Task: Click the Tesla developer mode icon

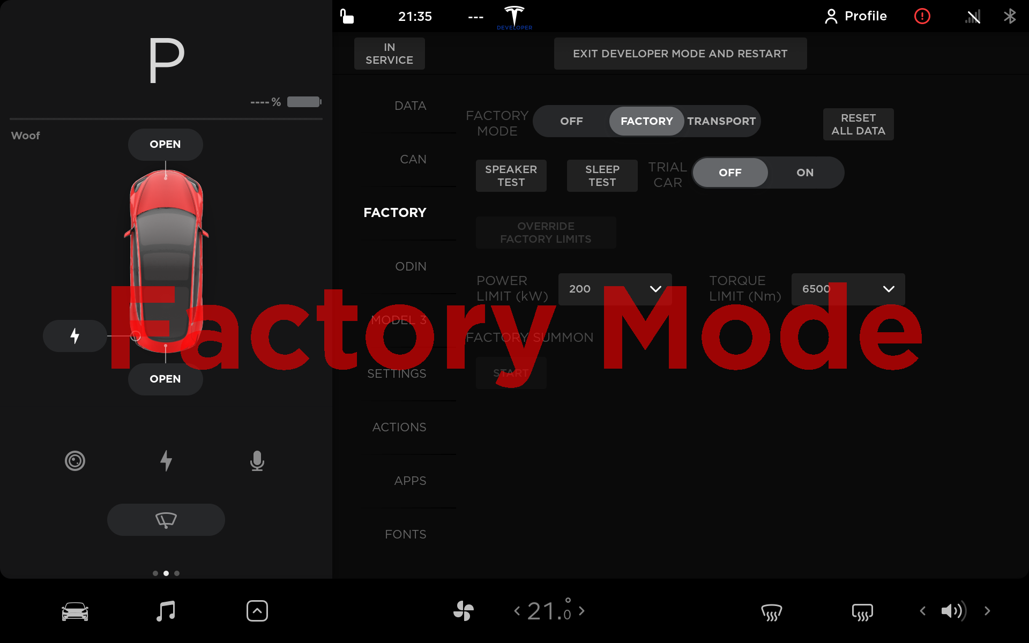Action: (x=514, y=15)
